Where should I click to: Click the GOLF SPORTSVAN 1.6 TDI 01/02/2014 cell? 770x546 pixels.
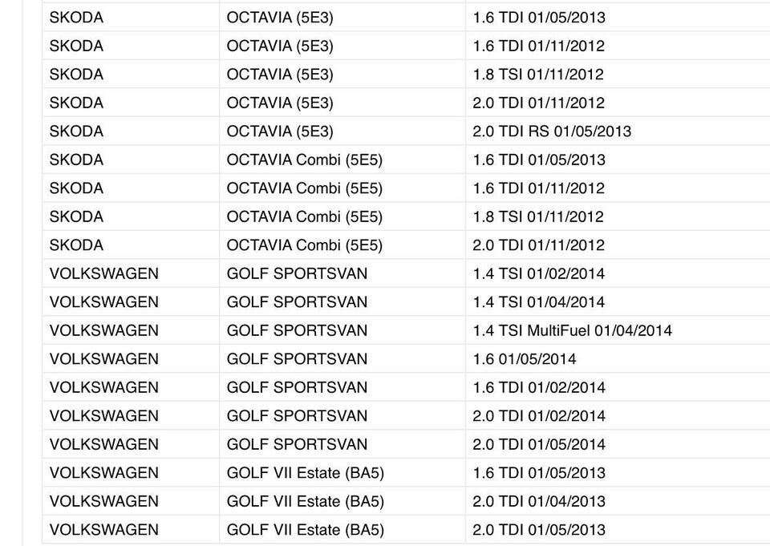(618, 387)
